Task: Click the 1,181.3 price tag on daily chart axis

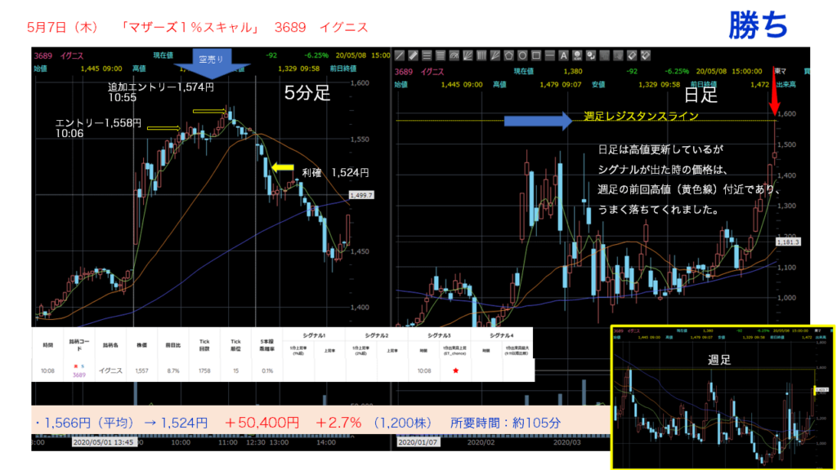Action: [788, 242]
